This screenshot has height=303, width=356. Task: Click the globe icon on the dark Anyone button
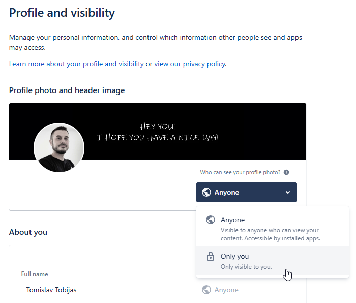(206, 192)
